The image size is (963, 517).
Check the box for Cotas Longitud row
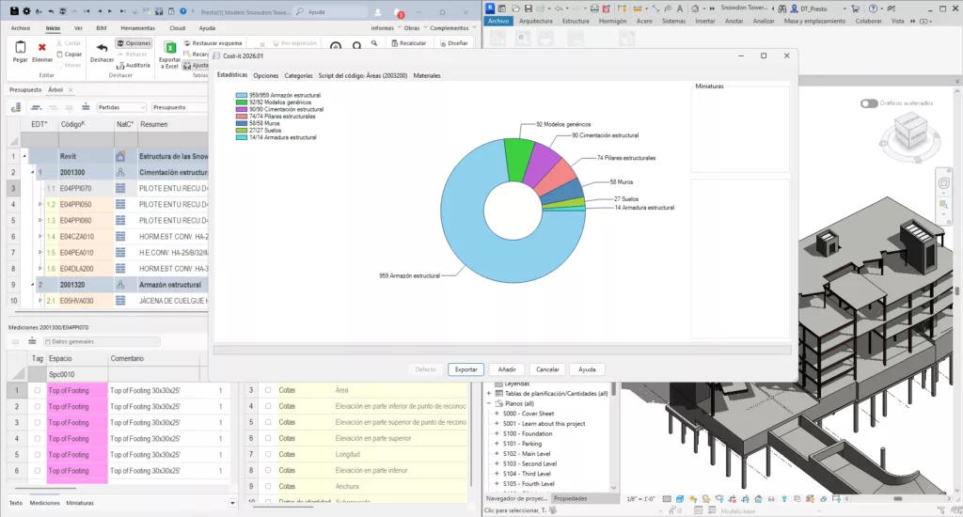point(268,454)
